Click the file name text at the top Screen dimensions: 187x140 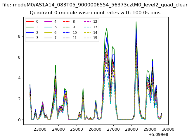(x=93, y=4)
